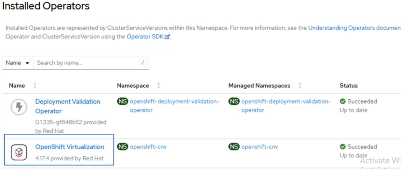Click the Status column header
409x173 pixels.
[x=348, y=86]
